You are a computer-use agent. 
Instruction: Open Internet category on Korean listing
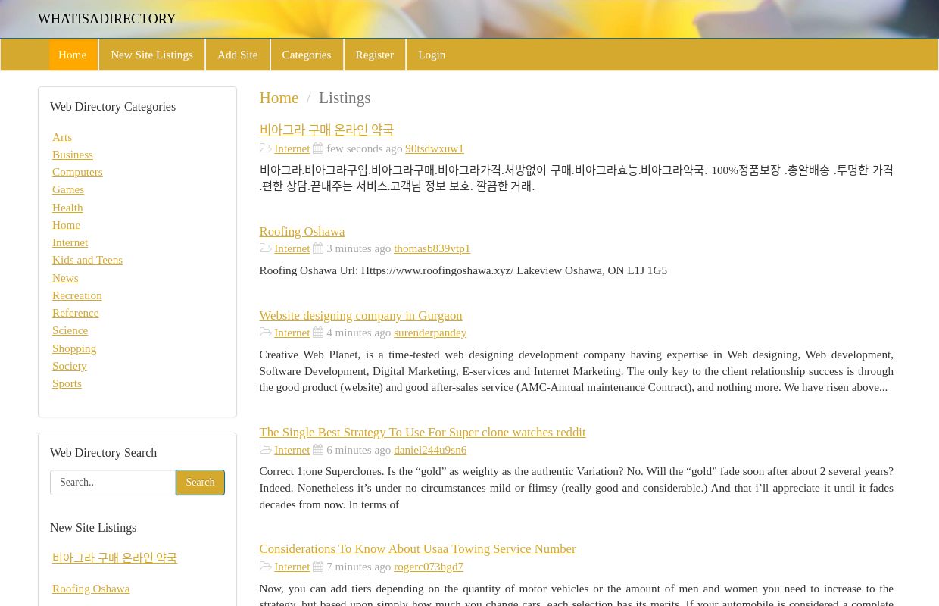point(292,148)
